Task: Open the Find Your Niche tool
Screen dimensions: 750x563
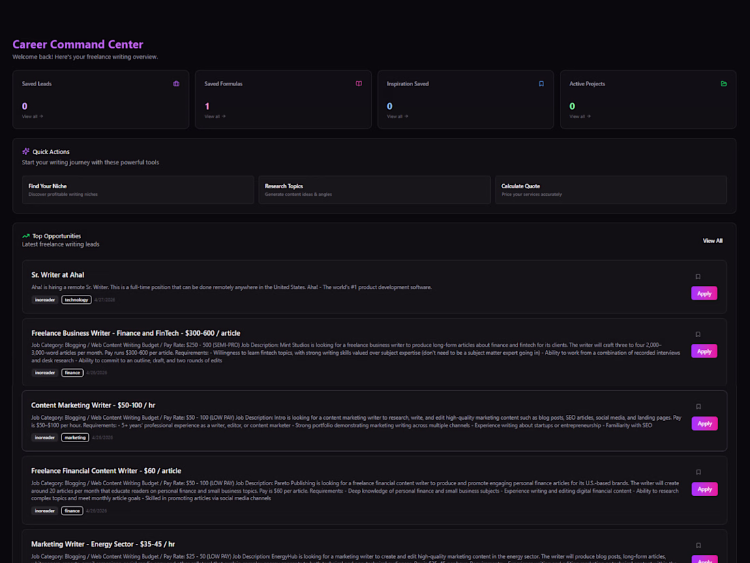Action: click(138, 190)
